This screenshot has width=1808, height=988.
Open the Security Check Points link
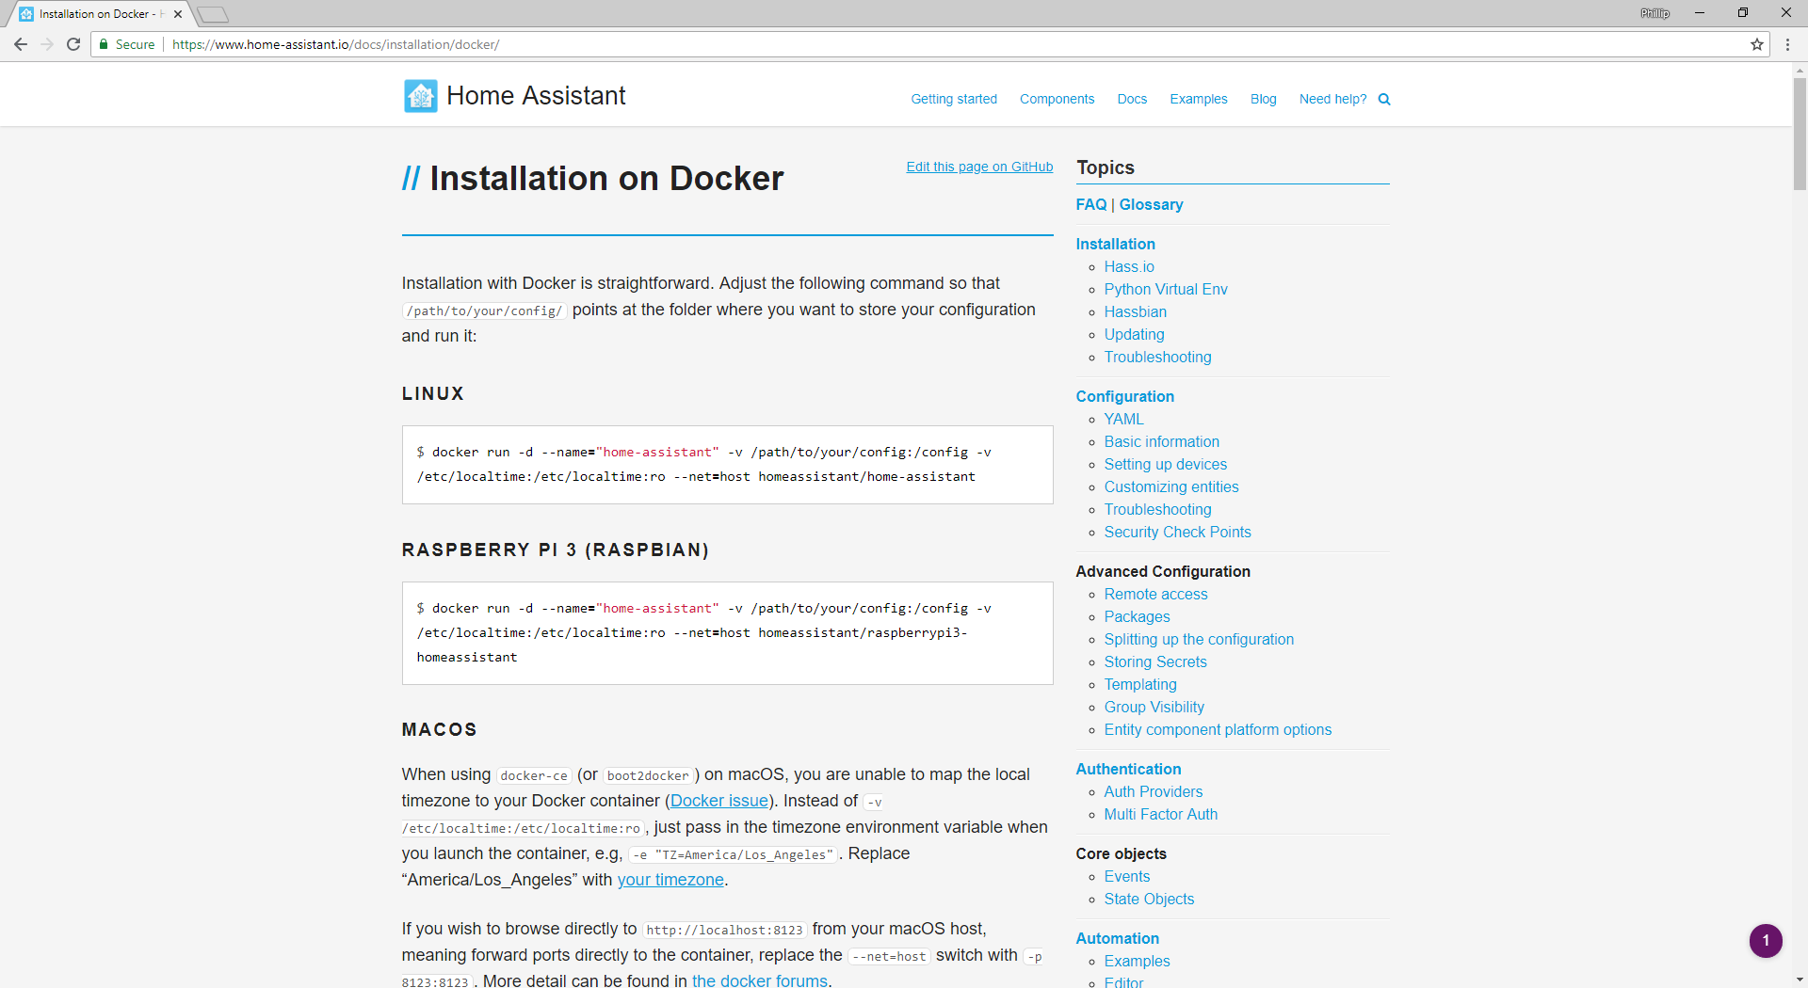1177,532
